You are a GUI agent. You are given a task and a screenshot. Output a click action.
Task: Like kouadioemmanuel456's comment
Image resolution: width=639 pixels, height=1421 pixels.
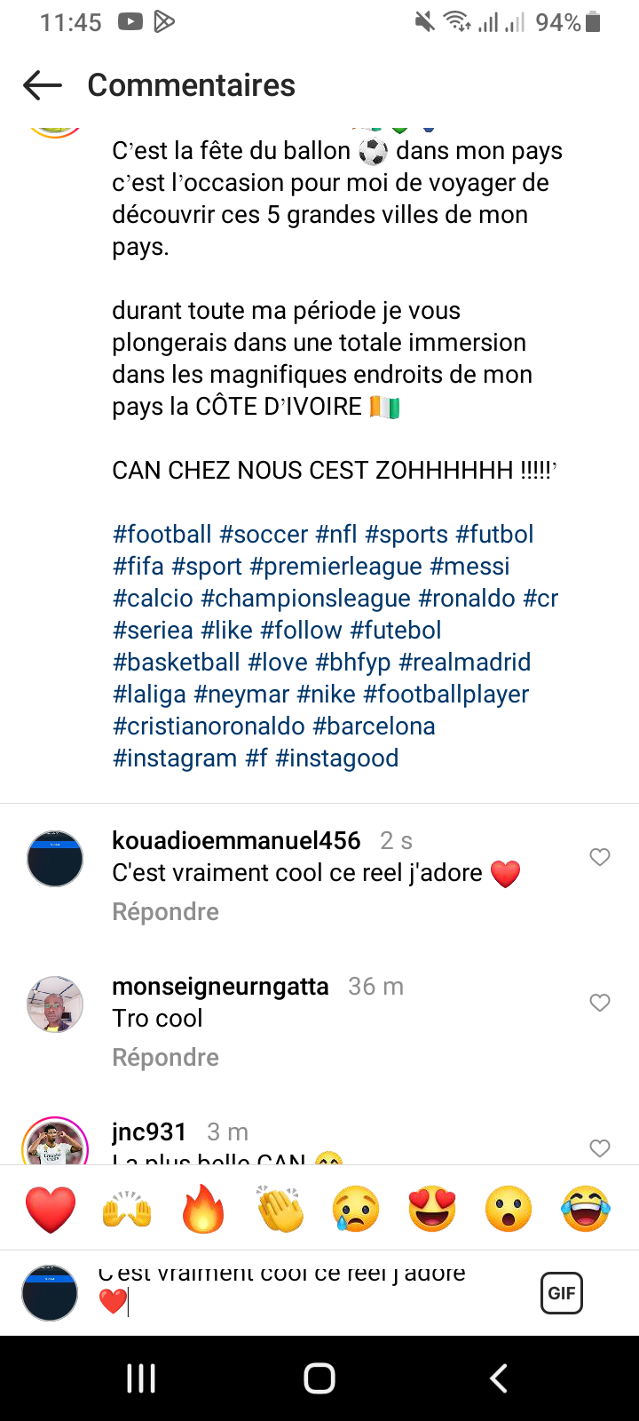(600, 857)
